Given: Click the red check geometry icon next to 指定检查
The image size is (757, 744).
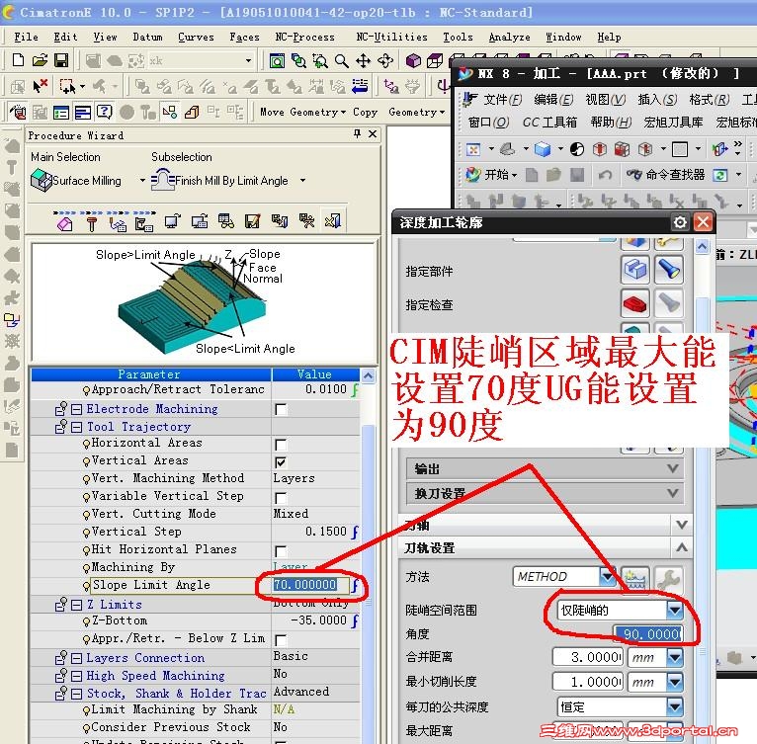Looking at the screenshot, I should pos(634,303).
